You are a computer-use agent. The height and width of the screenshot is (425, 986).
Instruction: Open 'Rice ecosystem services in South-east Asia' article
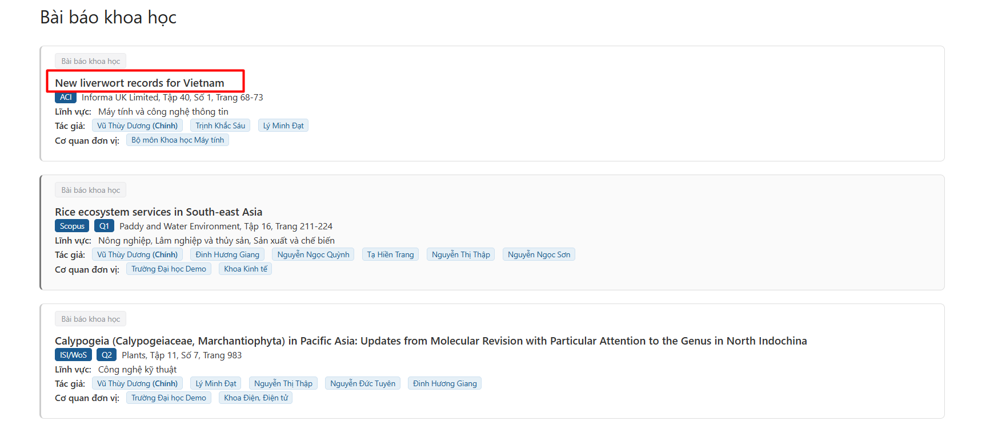pos(158,212)
